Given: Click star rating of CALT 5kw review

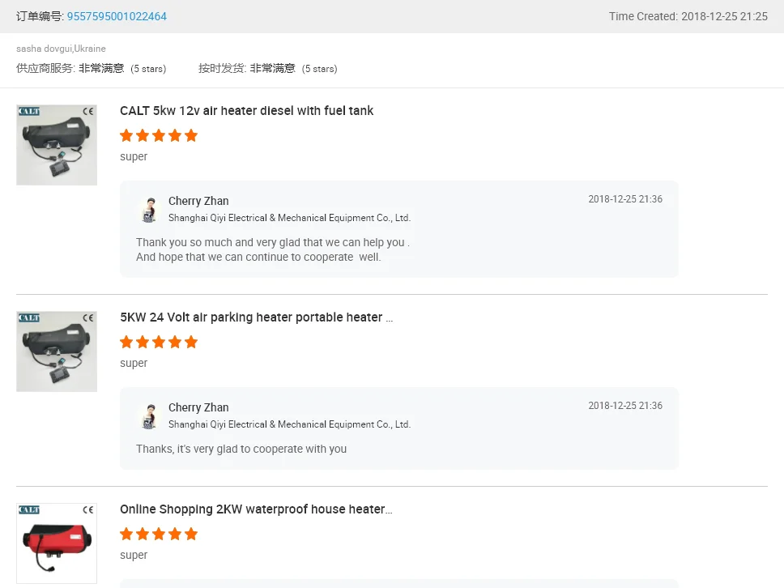Looking at the screenshot, I should [159, 135].
